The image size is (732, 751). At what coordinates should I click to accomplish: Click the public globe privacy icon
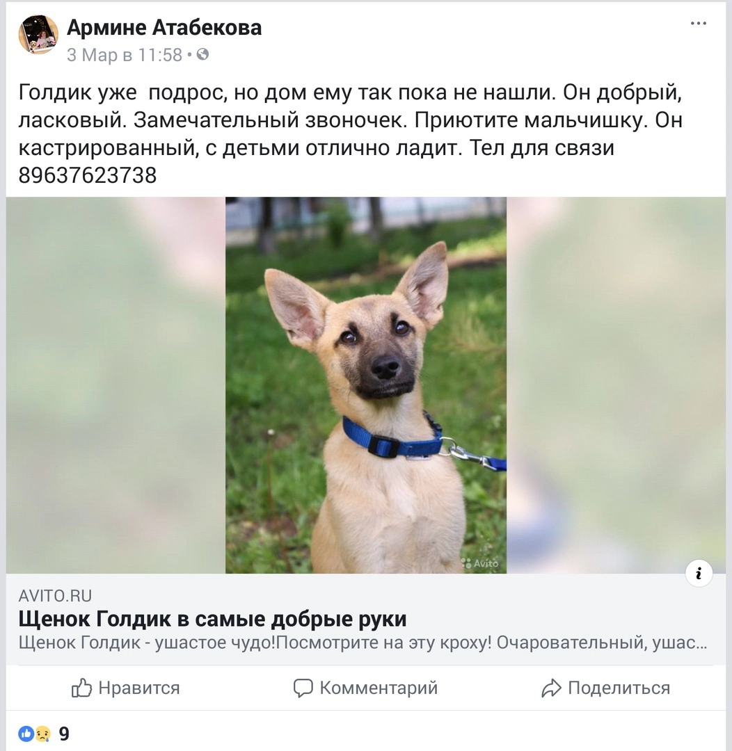tap(202, 55)
